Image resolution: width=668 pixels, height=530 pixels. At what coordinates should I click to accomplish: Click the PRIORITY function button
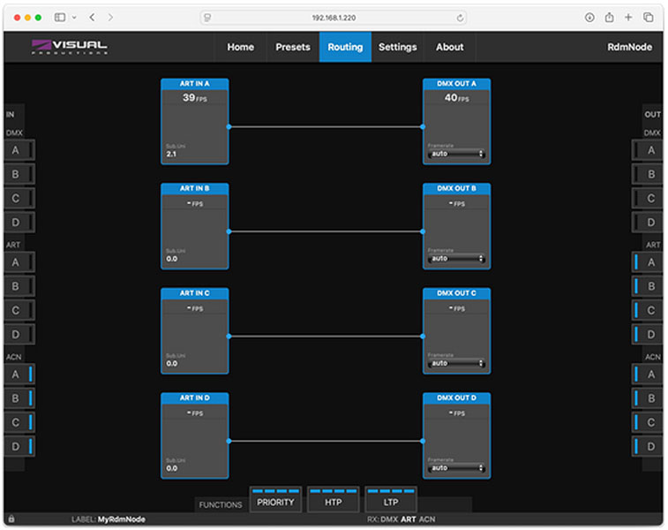[x=274, y=502]
